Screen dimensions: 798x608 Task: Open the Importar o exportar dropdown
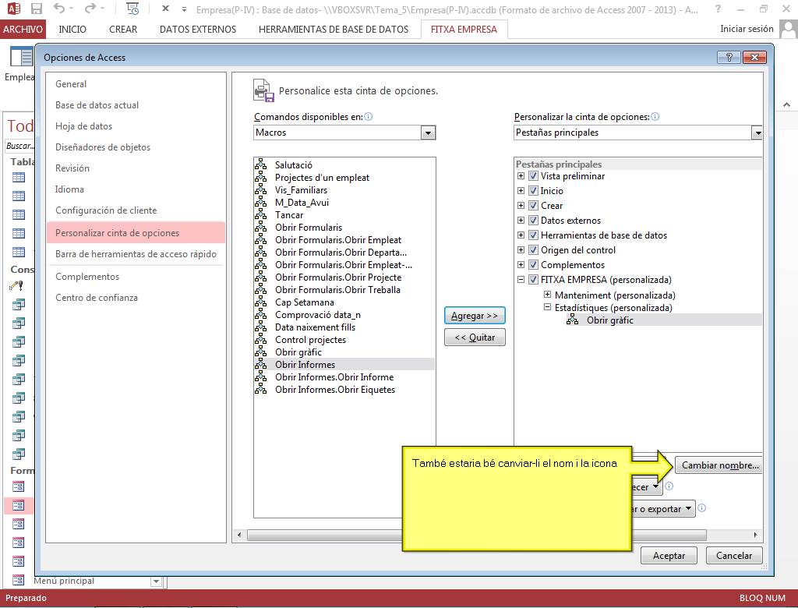click(663, 508)
